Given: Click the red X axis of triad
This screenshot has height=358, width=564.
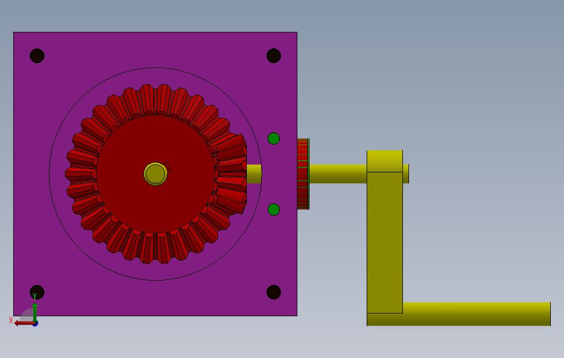Looking at the screenshot, I should coord(24,323).
